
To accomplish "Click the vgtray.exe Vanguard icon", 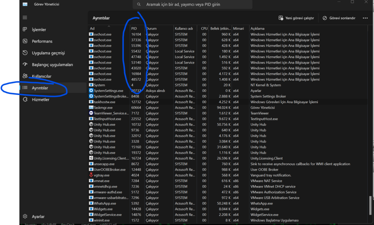I will pos(91,175).
